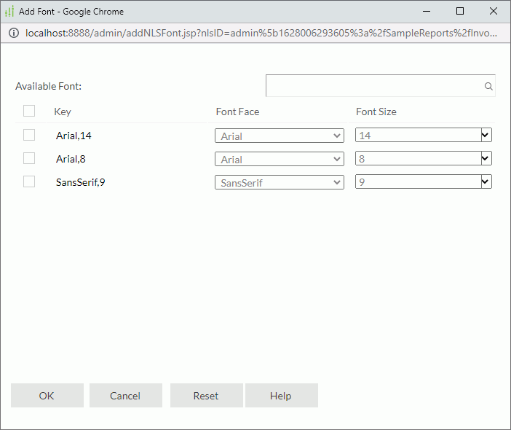Open Font Size dropdown showing 8
Image resolution: width=511 pixels, height=430 pixels.
click(x=423, y=159)
